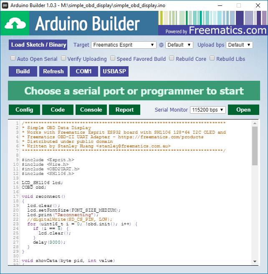The height and width of the screenshot is (274, 268).
Task: Click 'void showData(byte pid, int value)' line
Action: point(68,261)
